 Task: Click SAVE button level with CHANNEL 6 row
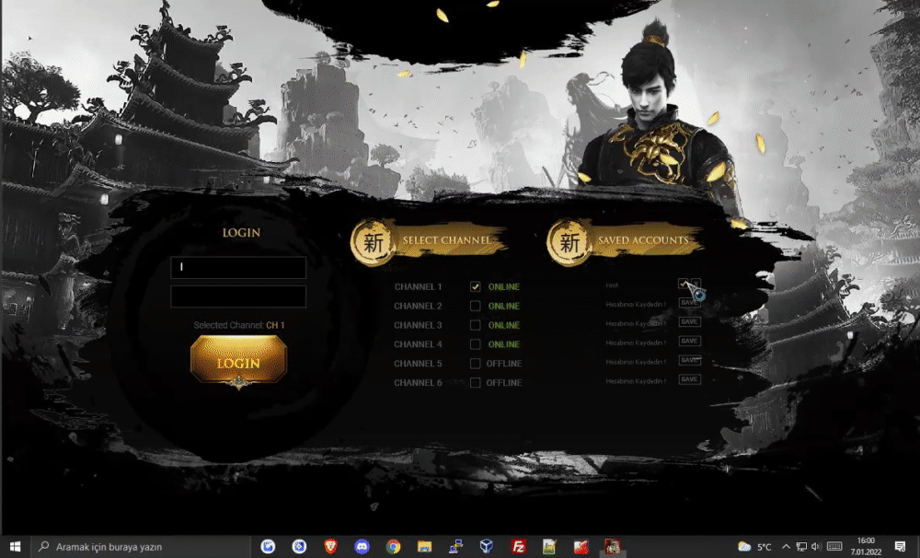click(689, 378)
